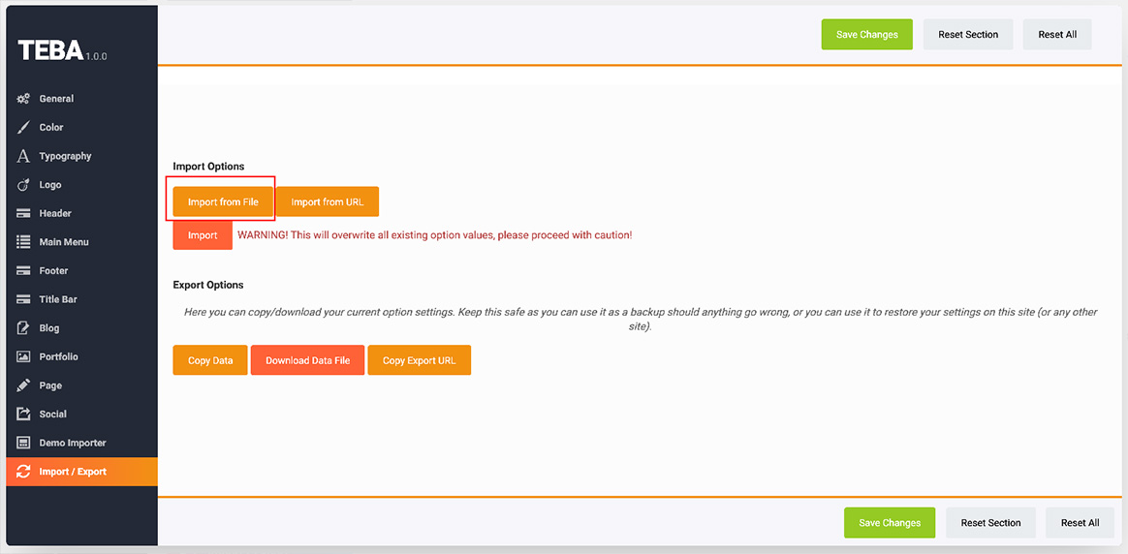Go to Portfolio settings

click(x=81, y=357)
